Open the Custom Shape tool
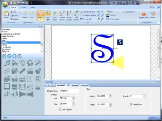Viewport: 162px width, 121px height. pos(62,16)
